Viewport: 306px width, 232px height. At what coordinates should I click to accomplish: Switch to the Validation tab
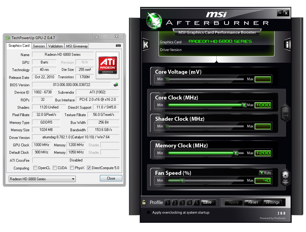tap(55, 46)
